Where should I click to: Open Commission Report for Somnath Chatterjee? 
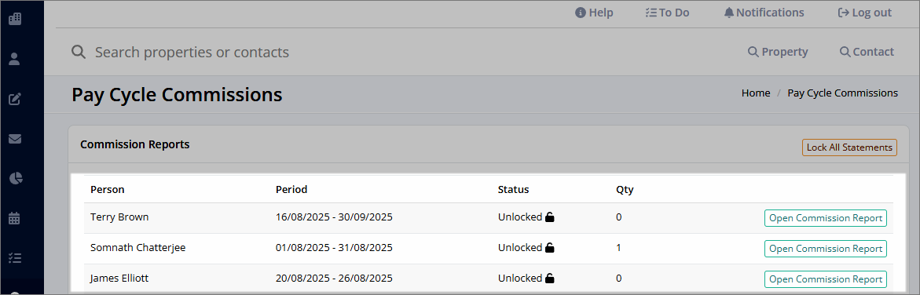point(826,248)
